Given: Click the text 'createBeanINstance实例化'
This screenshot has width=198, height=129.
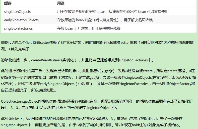Looking at the screenshot, I should point(52,60).
